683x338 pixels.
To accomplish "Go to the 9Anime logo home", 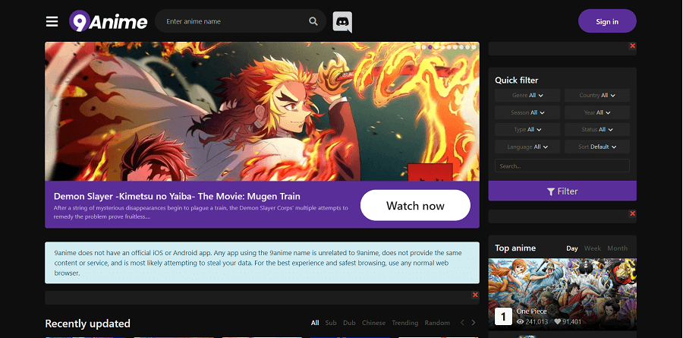I will pos(108,21).
